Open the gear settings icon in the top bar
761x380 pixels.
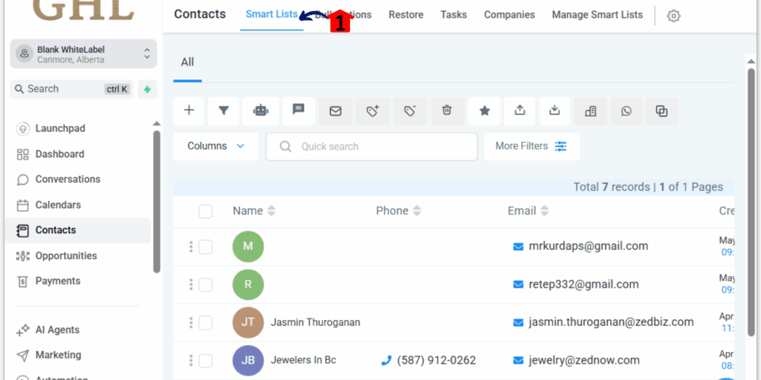[x=673, y=16]
